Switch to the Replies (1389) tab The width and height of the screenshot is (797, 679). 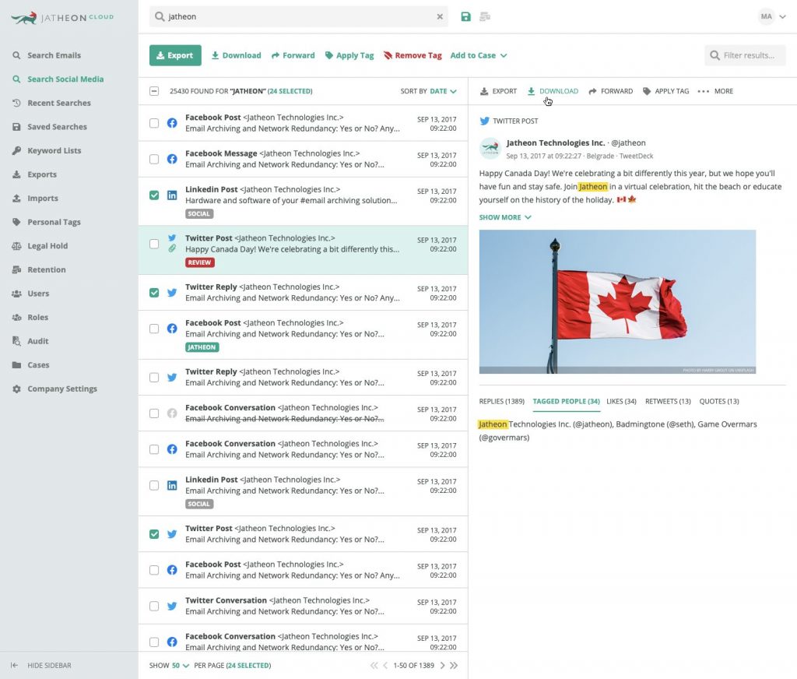coord(502,401)
